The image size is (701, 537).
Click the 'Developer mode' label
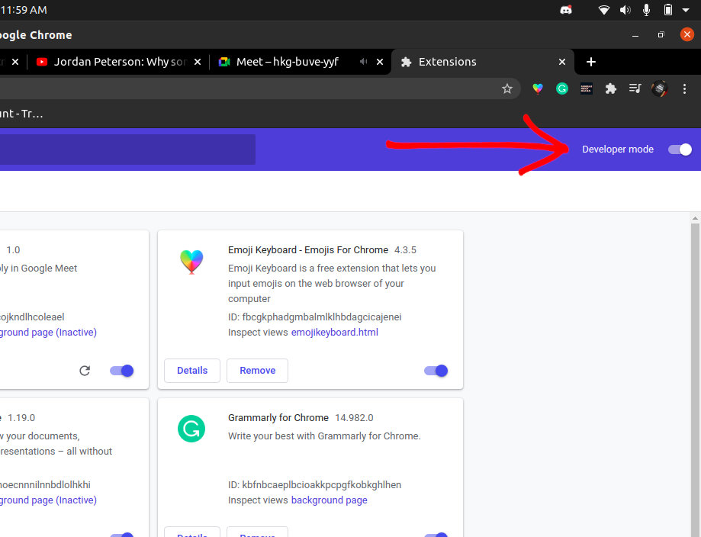tap(617, 150)
